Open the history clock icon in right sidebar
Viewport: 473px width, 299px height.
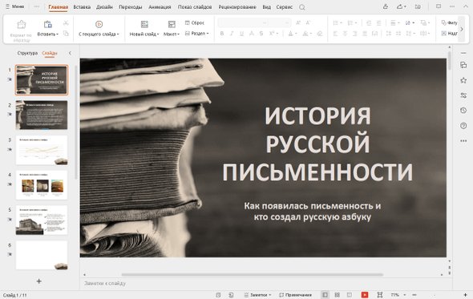point(463,111)
